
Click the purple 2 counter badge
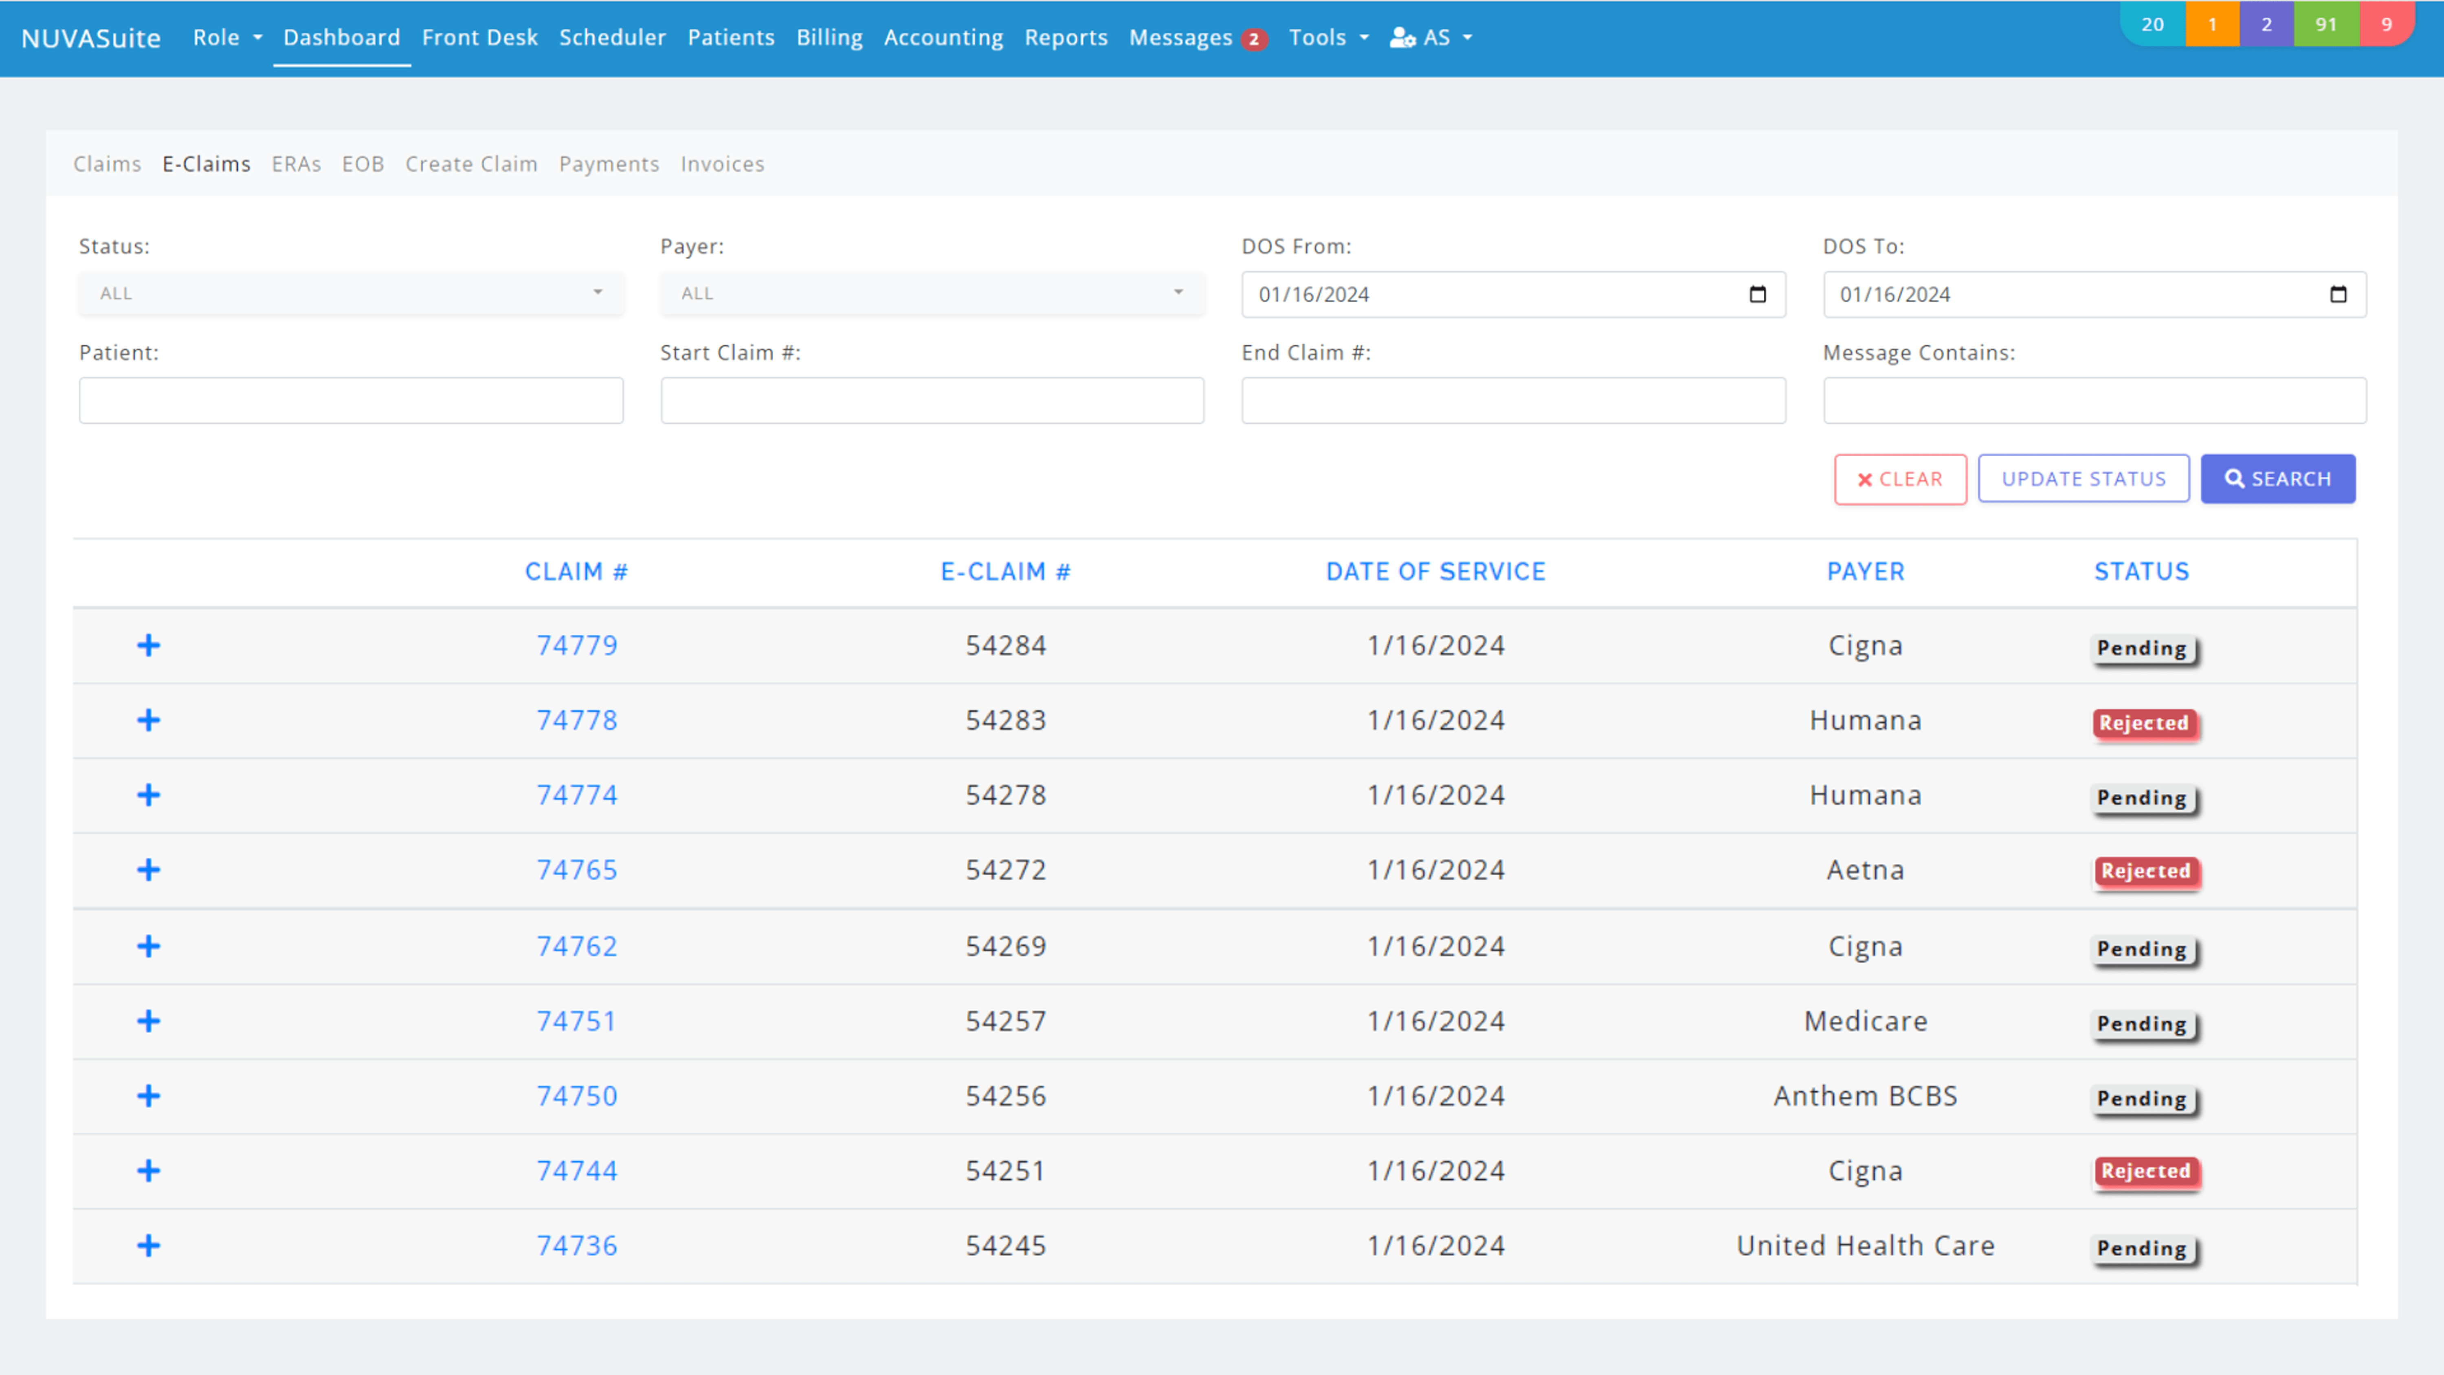(x=2266, y=24)
